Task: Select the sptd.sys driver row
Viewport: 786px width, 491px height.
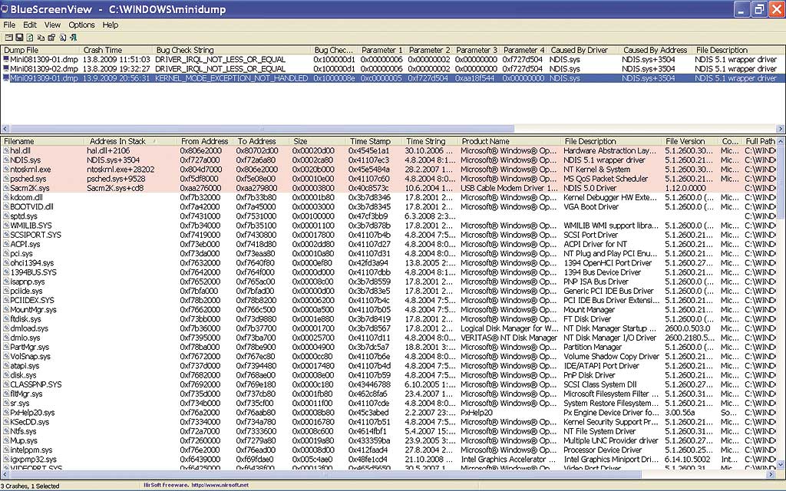Action: click(388, 216)
